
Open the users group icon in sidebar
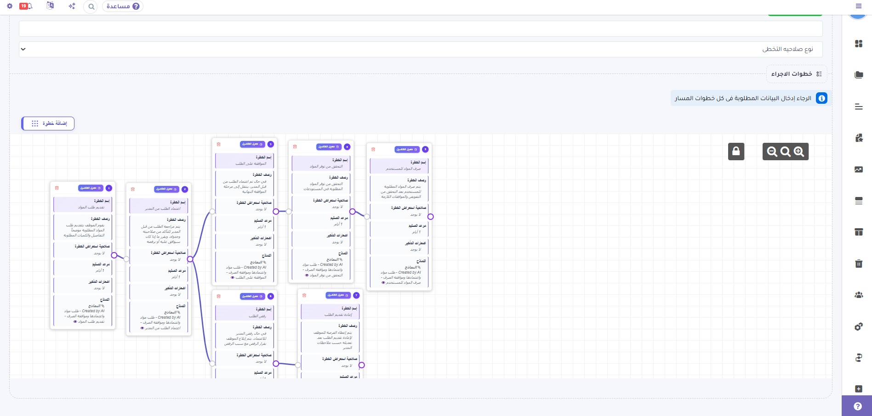click(x=858, y=295)
